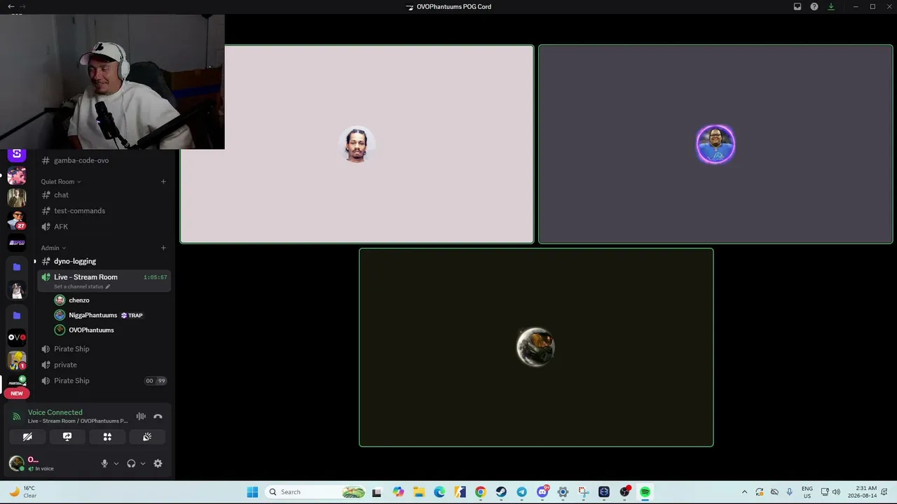Viewport: 897px width, 504px height.
Task: Open the dyno-logging channel
Action: click(104, 261)
